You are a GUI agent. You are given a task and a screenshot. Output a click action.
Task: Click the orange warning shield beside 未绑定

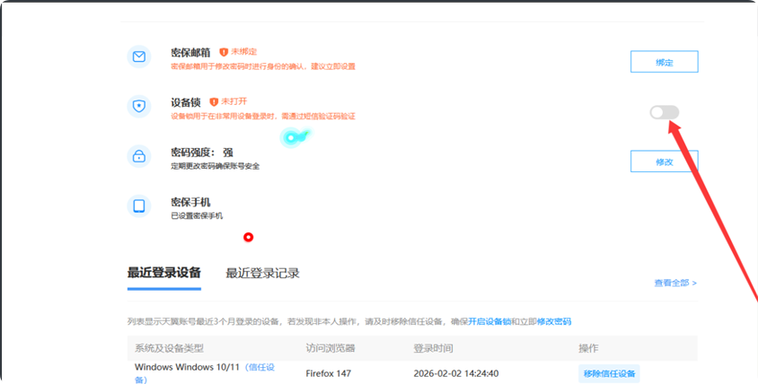[x=224, y=52]
